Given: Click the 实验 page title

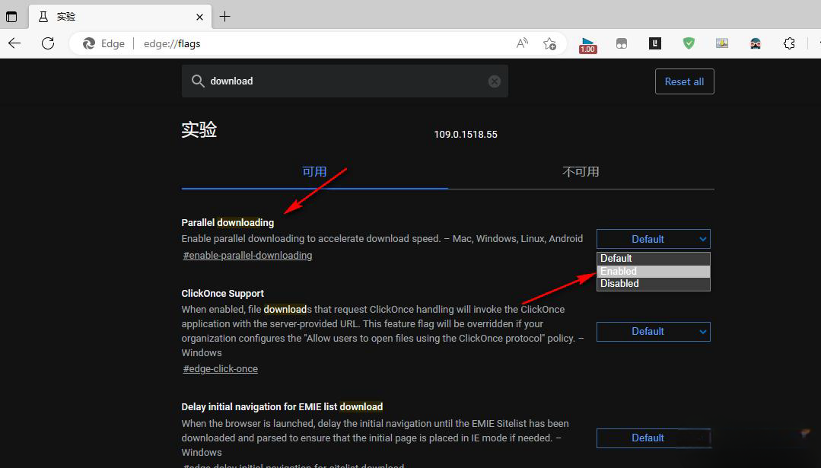Looking at the screenshot, I should 199,129.
